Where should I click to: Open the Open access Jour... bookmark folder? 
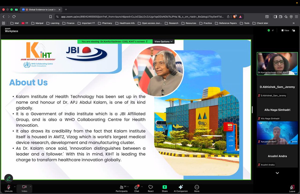[149, 23]
